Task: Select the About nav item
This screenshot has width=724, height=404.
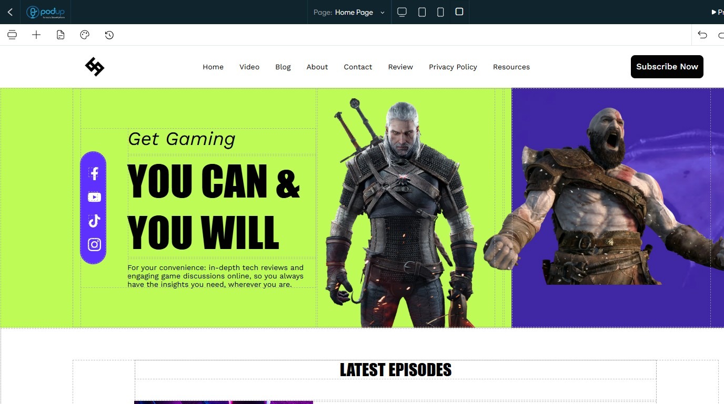Action: 317,67
